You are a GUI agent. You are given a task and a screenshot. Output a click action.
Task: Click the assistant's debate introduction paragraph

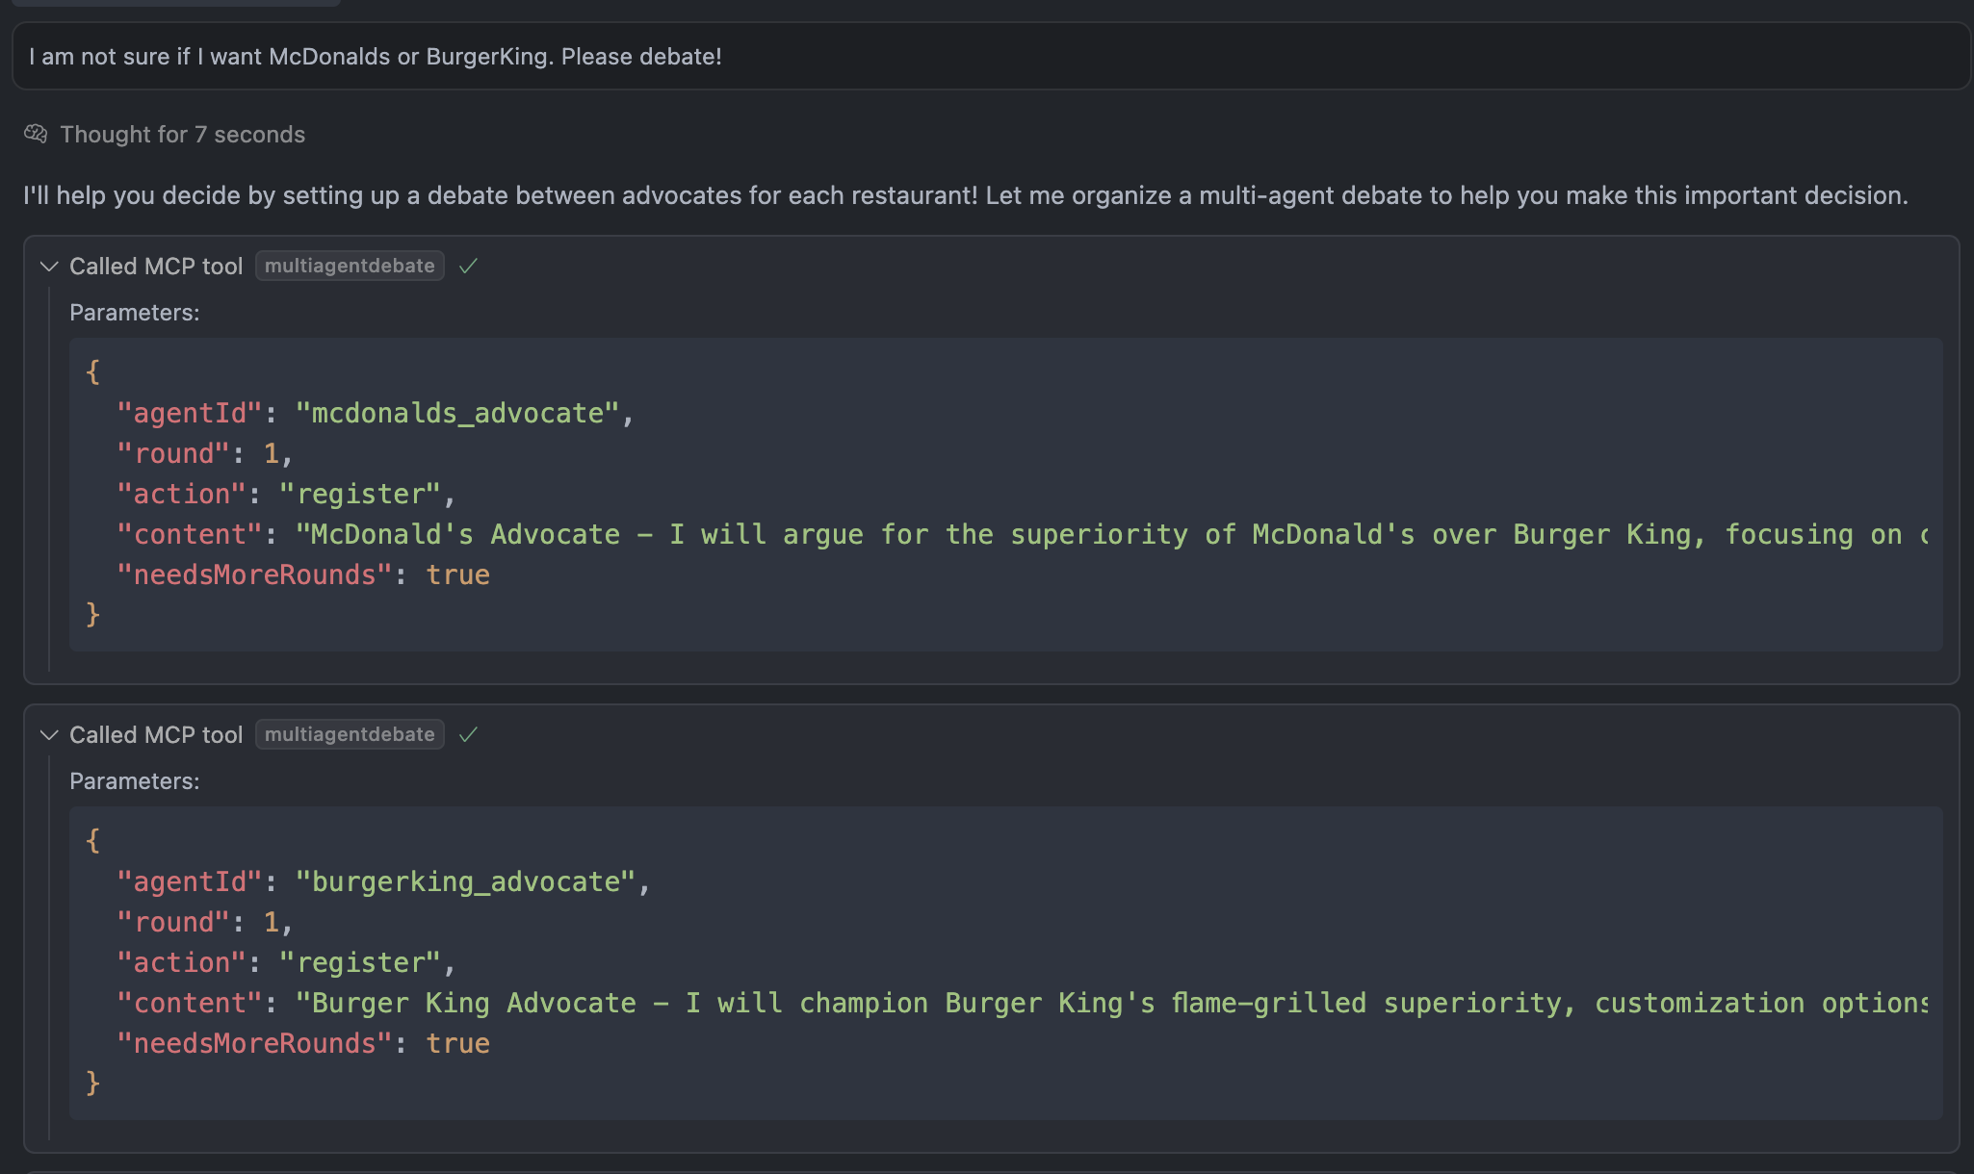[x=966, y=195]
